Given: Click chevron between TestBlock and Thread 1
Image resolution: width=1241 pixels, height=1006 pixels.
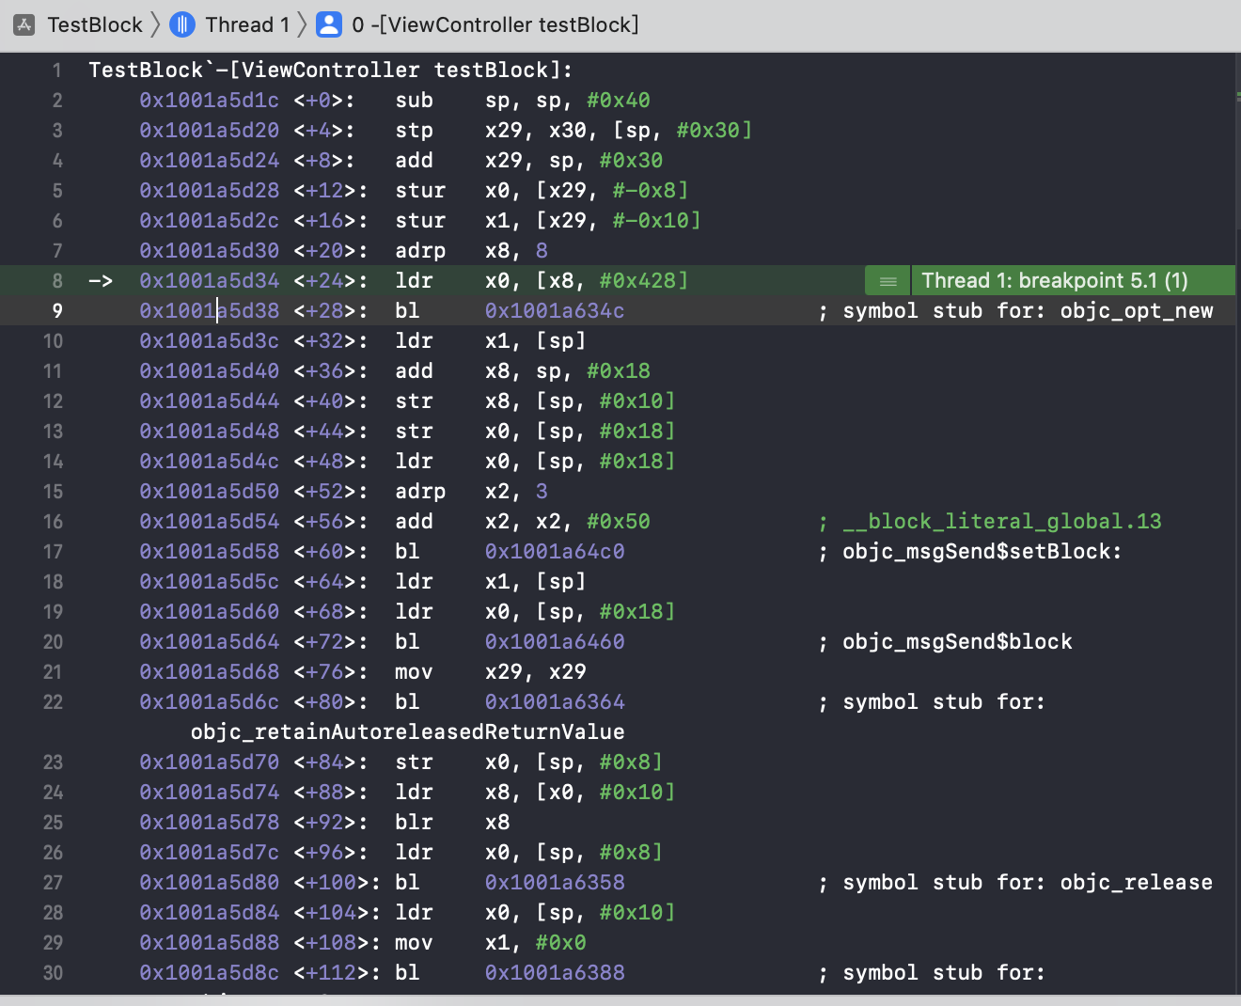Looking at the screenshot, I should coord(156,25).
